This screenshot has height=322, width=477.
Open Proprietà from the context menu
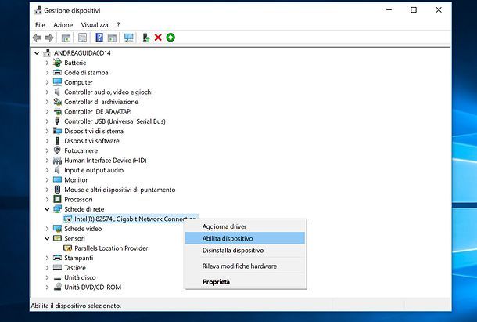[216, 281]
